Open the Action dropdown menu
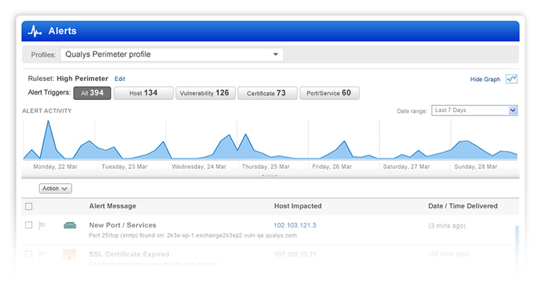 click(x=55, y=188)
